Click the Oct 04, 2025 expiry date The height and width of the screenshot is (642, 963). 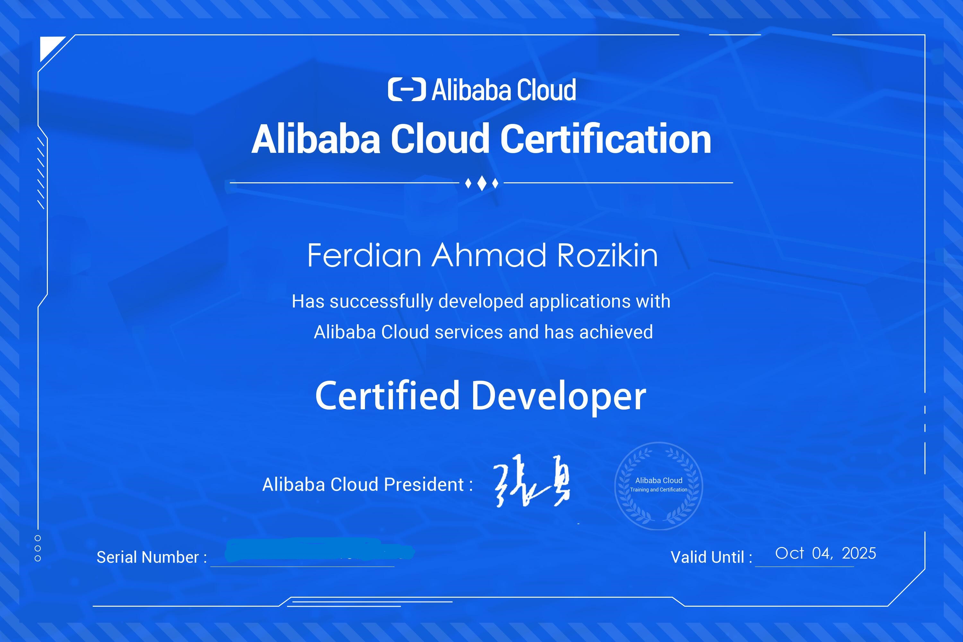click(x=825, y=553)
